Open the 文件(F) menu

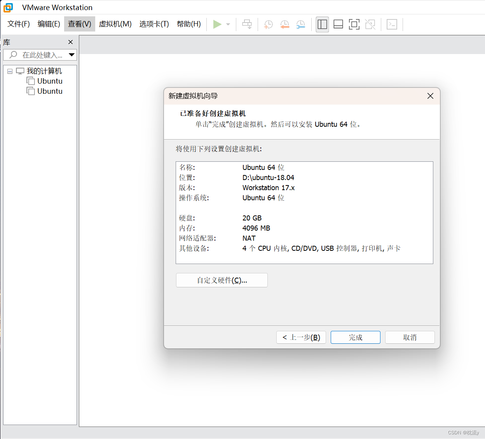pyautogui.click(x=19, y=24)
